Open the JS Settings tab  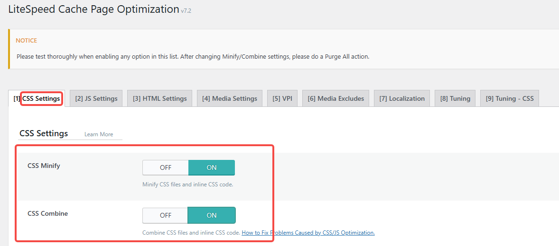(x=96, y=98)
